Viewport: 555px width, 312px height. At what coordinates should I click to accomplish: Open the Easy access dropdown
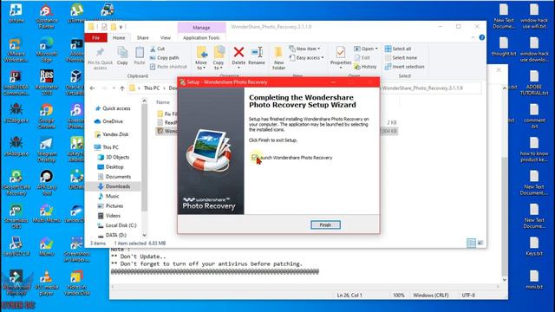(306, 58)
